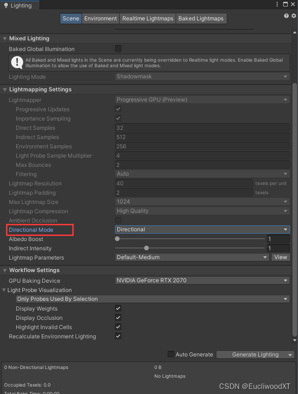This screenshot has height=394, width=298.
Task: Click the Environment Samples field showing 256
Action: pos(202,146)
